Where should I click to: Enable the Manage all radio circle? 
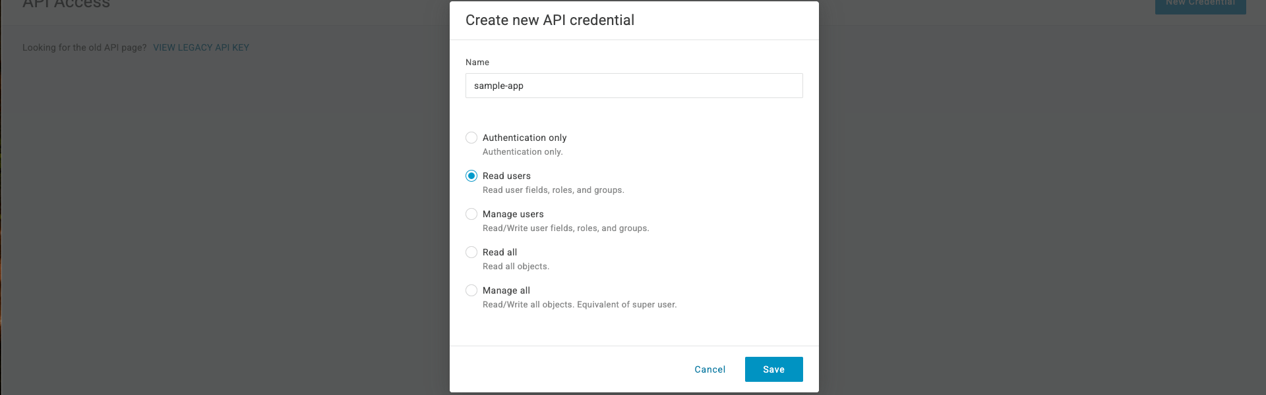(x=471, y=290)
